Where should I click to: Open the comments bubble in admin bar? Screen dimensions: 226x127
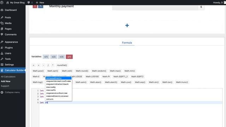(x=29, y=2)
